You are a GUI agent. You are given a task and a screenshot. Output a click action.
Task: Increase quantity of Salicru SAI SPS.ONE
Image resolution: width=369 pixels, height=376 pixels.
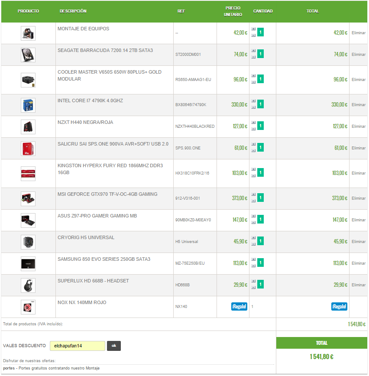(253, 144)
